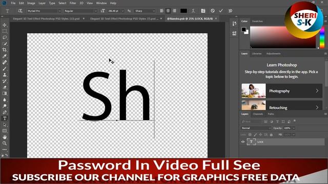This screenshot has height=184, width=328.
Task: Open the Filter menu
Action: 73,3
